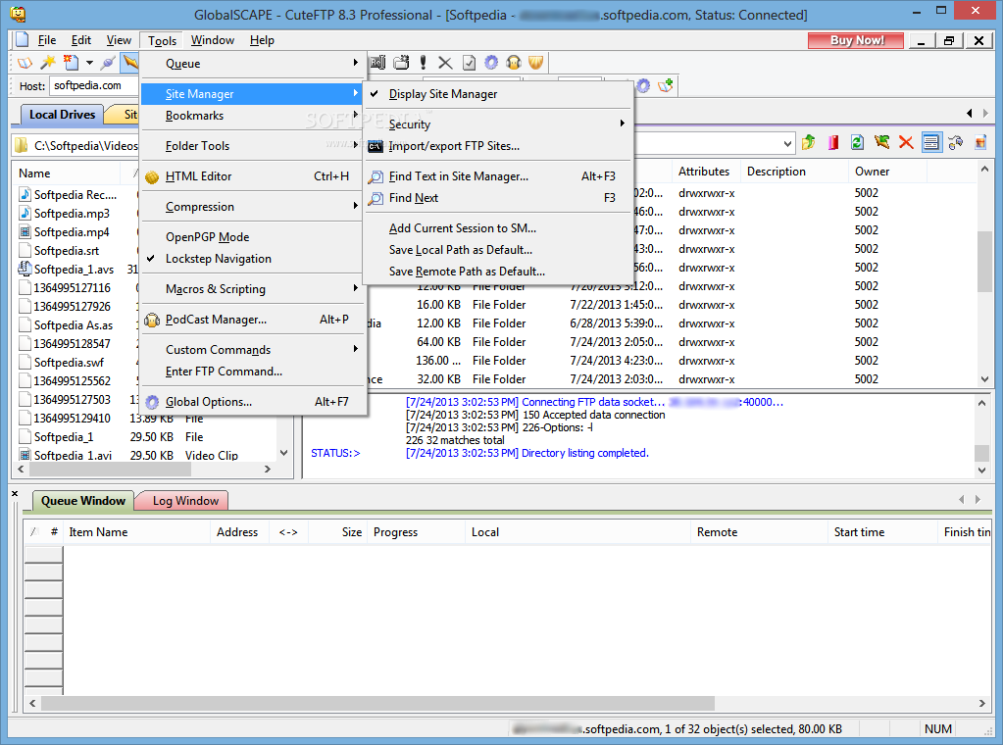
Task: Open Site Manager book icon in main toolbar
Action: (x=25, y=63)
